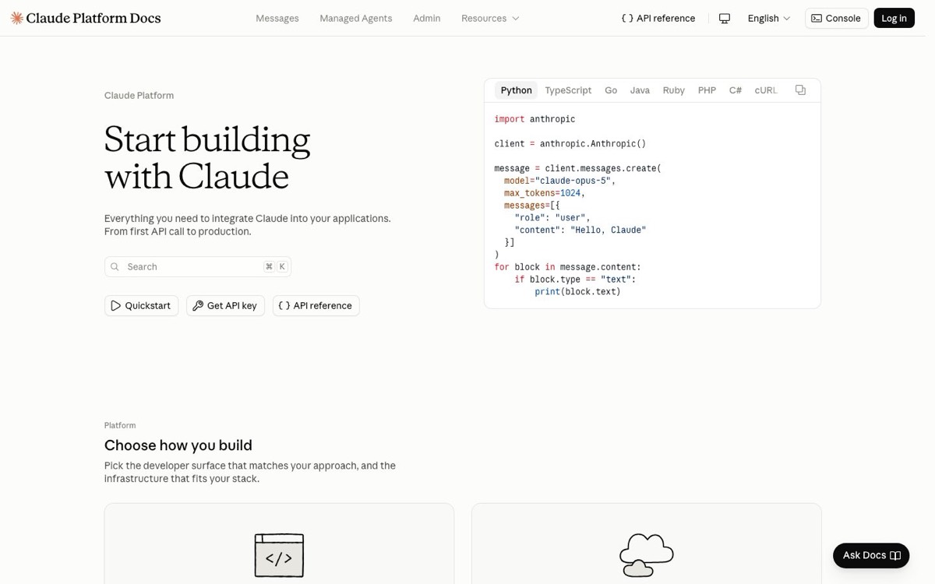
Task: Click the code window card icon
Action: (x=279, y=555)
